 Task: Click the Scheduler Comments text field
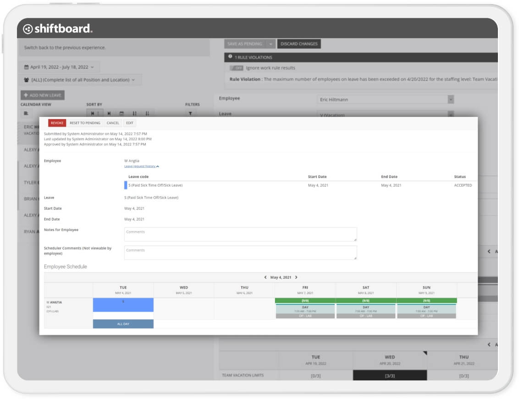point(240,253)
